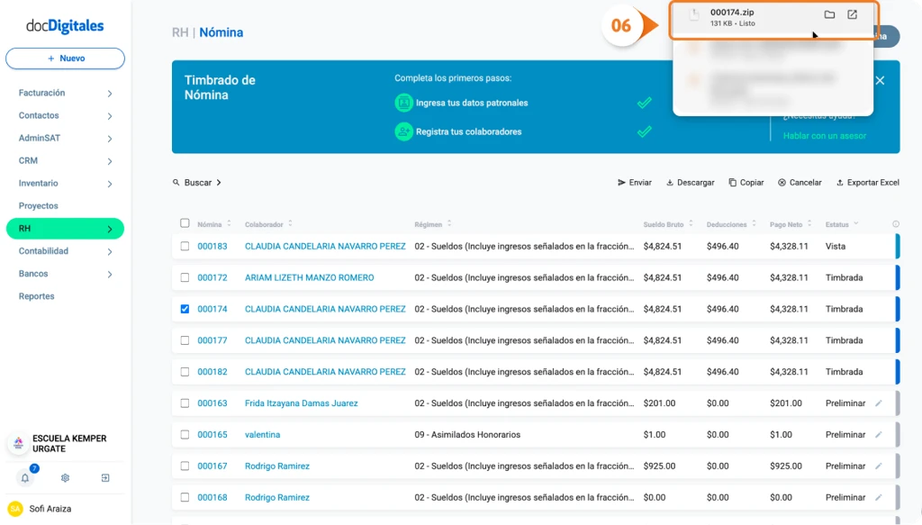This screenshot has height=525, width=922.
Task: Check the box for payroll 000163
Action: tap(185, 403)
